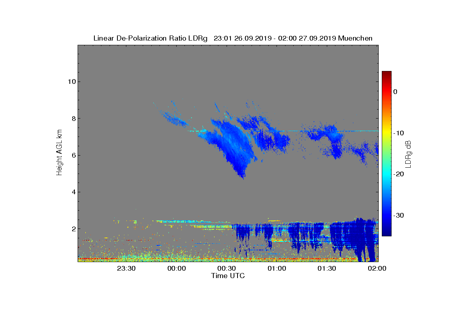Click the height tick label 10
This screenshot has height=312, width=468.
coord(71,82)
